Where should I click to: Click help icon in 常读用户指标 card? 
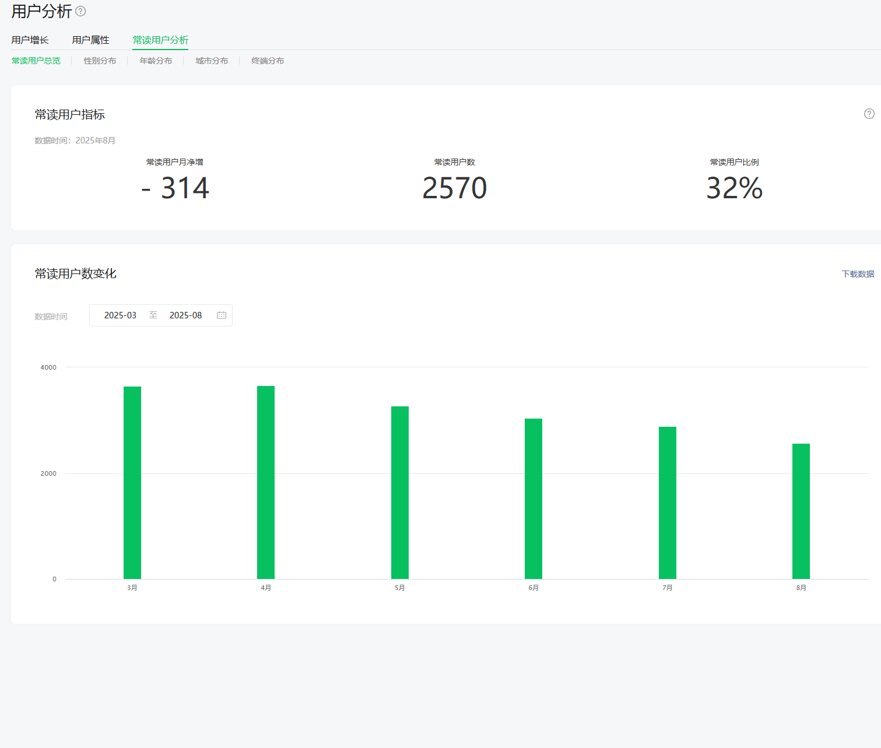(869, 114)
